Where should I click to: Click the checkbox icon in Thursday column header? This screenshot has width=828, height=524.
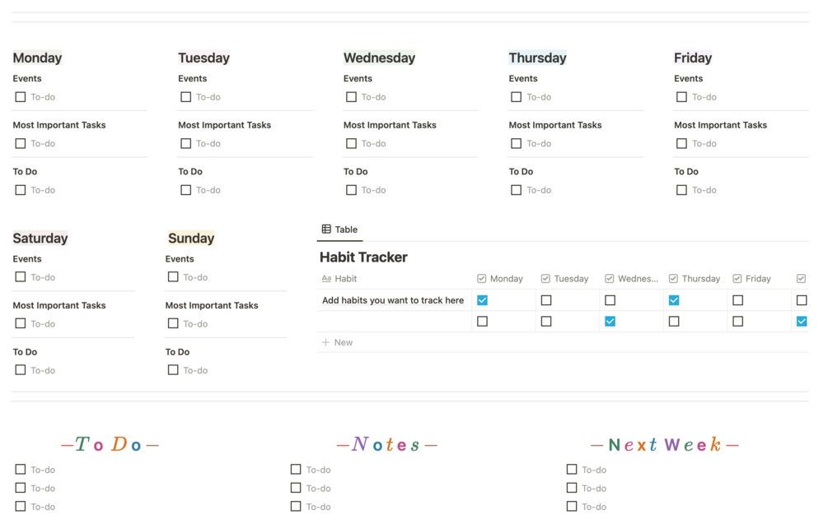point(673,279)
